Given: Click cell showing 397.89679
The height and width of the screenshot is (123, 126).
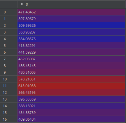Looking at the screenshot, I should (71, 19).
